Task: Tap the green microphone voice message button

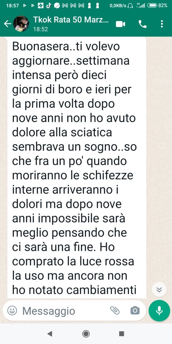Action: click(x=159, y=310)
